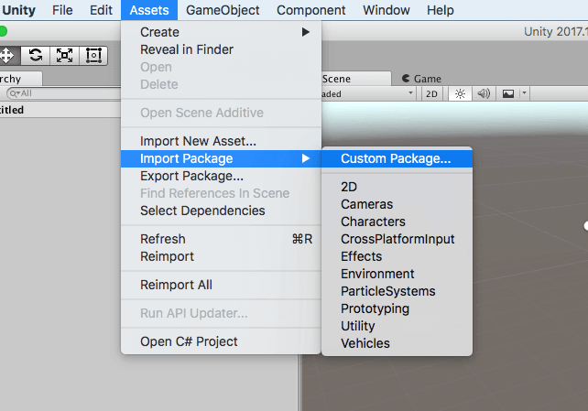
Task: Open the GameObject menu
Action: click(223, 10)
